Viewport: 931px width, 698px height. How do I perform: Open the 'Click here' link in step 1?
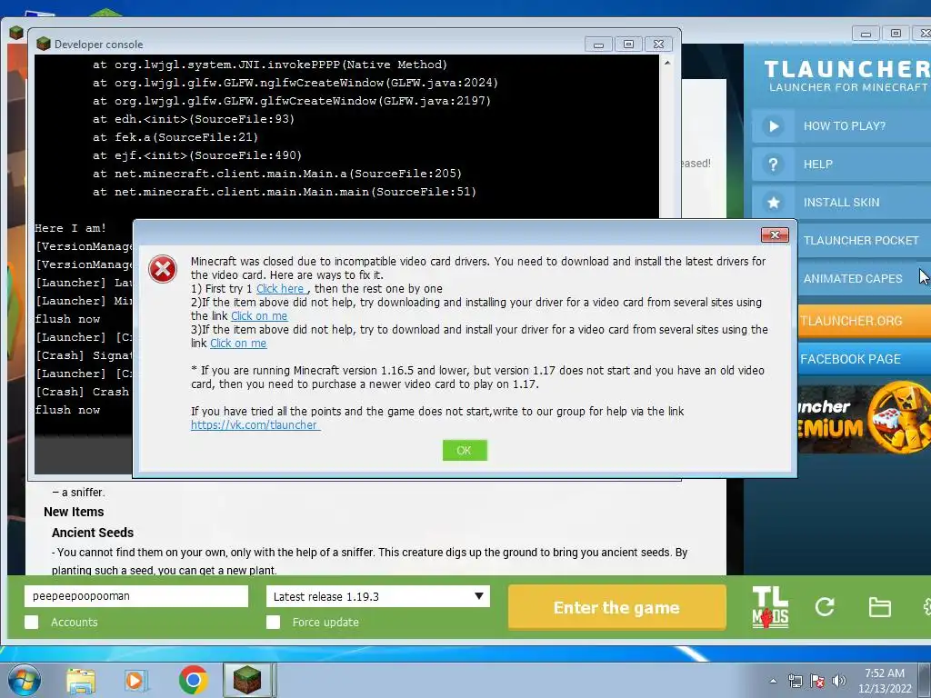(280, 288)
